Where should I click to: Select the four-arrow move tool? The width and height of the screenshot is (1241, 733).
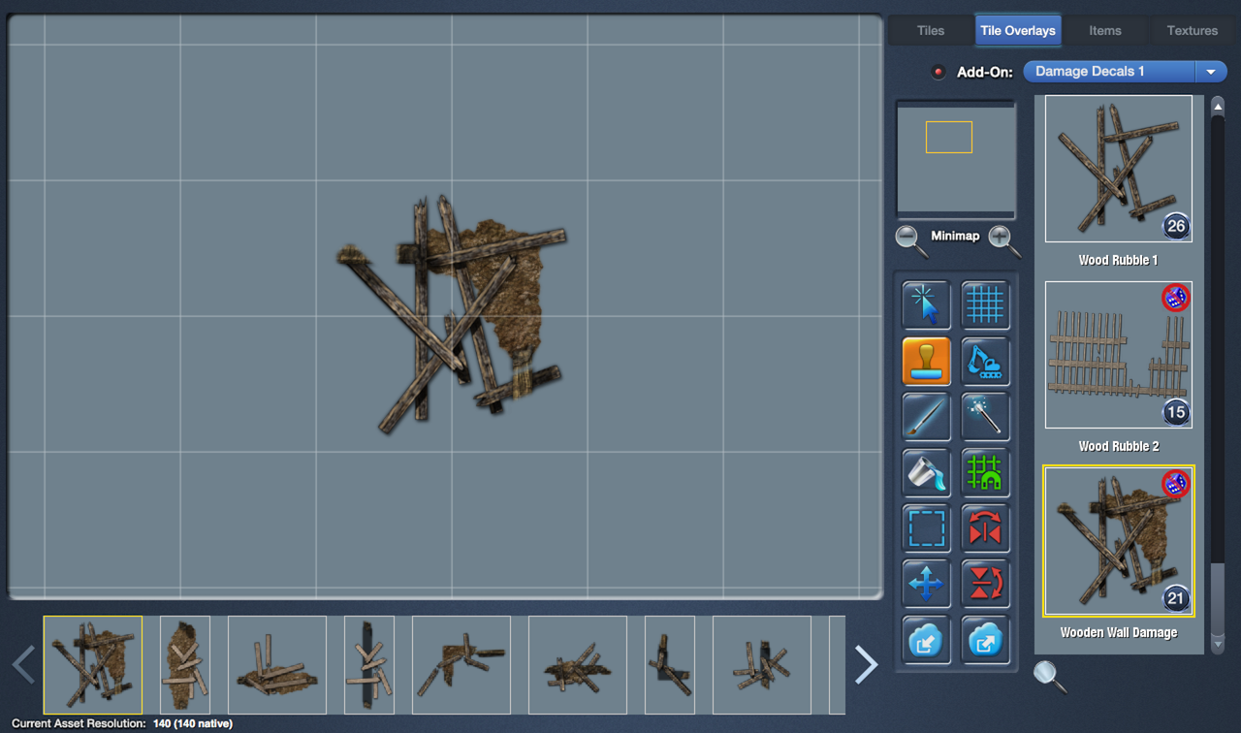coord(926,584)
